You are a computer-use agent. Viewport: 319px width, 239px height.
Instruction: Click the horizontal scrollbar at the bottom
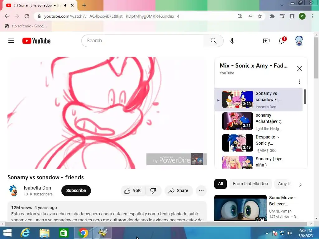[x=156, y=224]
